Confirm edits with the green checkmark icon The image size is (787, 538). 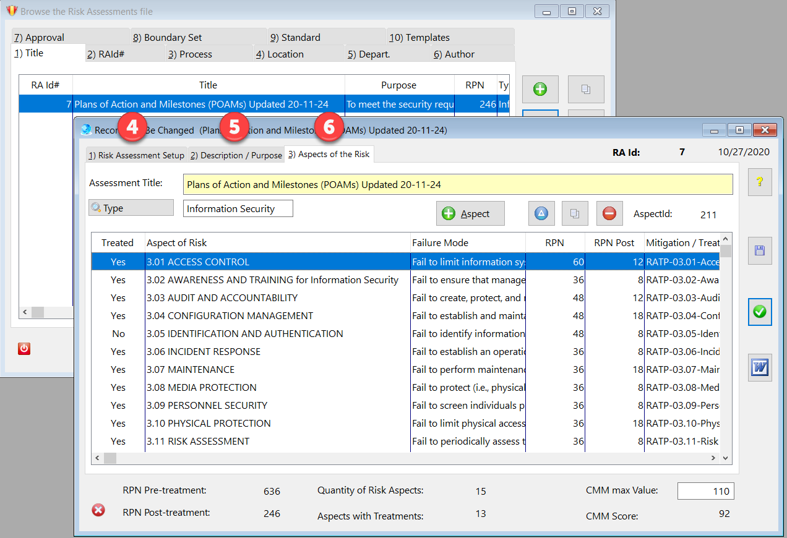760,312
